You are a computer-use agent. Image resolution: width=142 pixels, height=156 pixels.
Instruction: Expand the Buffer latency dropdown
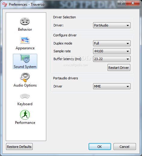coord(112,59)
